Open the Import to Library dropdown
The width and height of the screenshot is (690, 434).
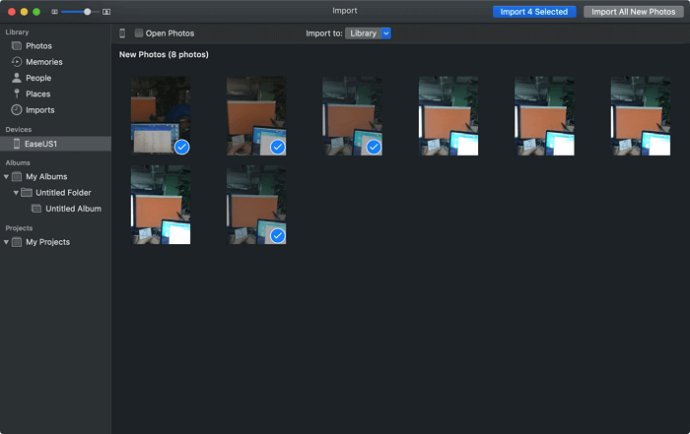[x=370, y=33]
